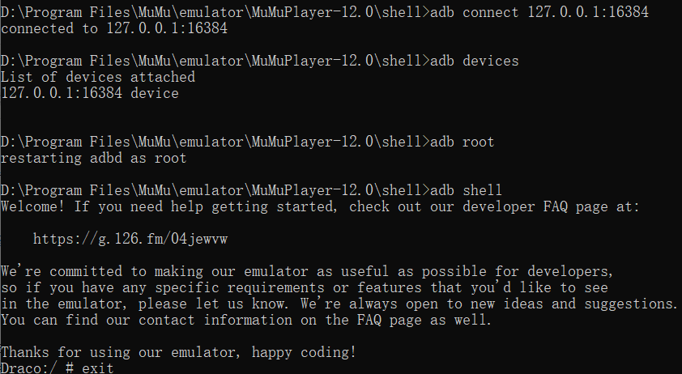
Task: Click the 'adb connect 127.0.0.1:16384' command text
Action: point(539,12)
